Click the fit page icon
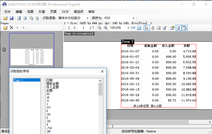Image resolution: width=212 pixels, height=134 pixels. (x=139, y=28)
